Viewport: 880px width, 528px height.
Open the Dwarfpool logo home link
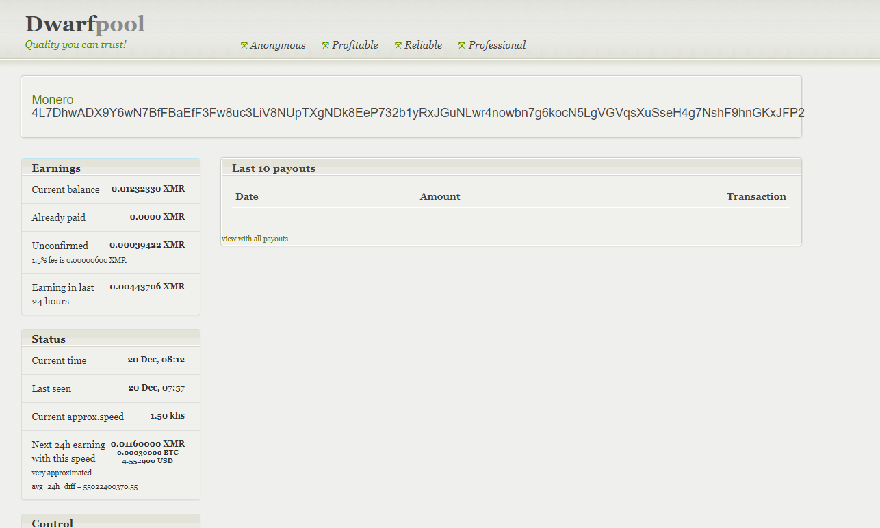coord(85,25)
